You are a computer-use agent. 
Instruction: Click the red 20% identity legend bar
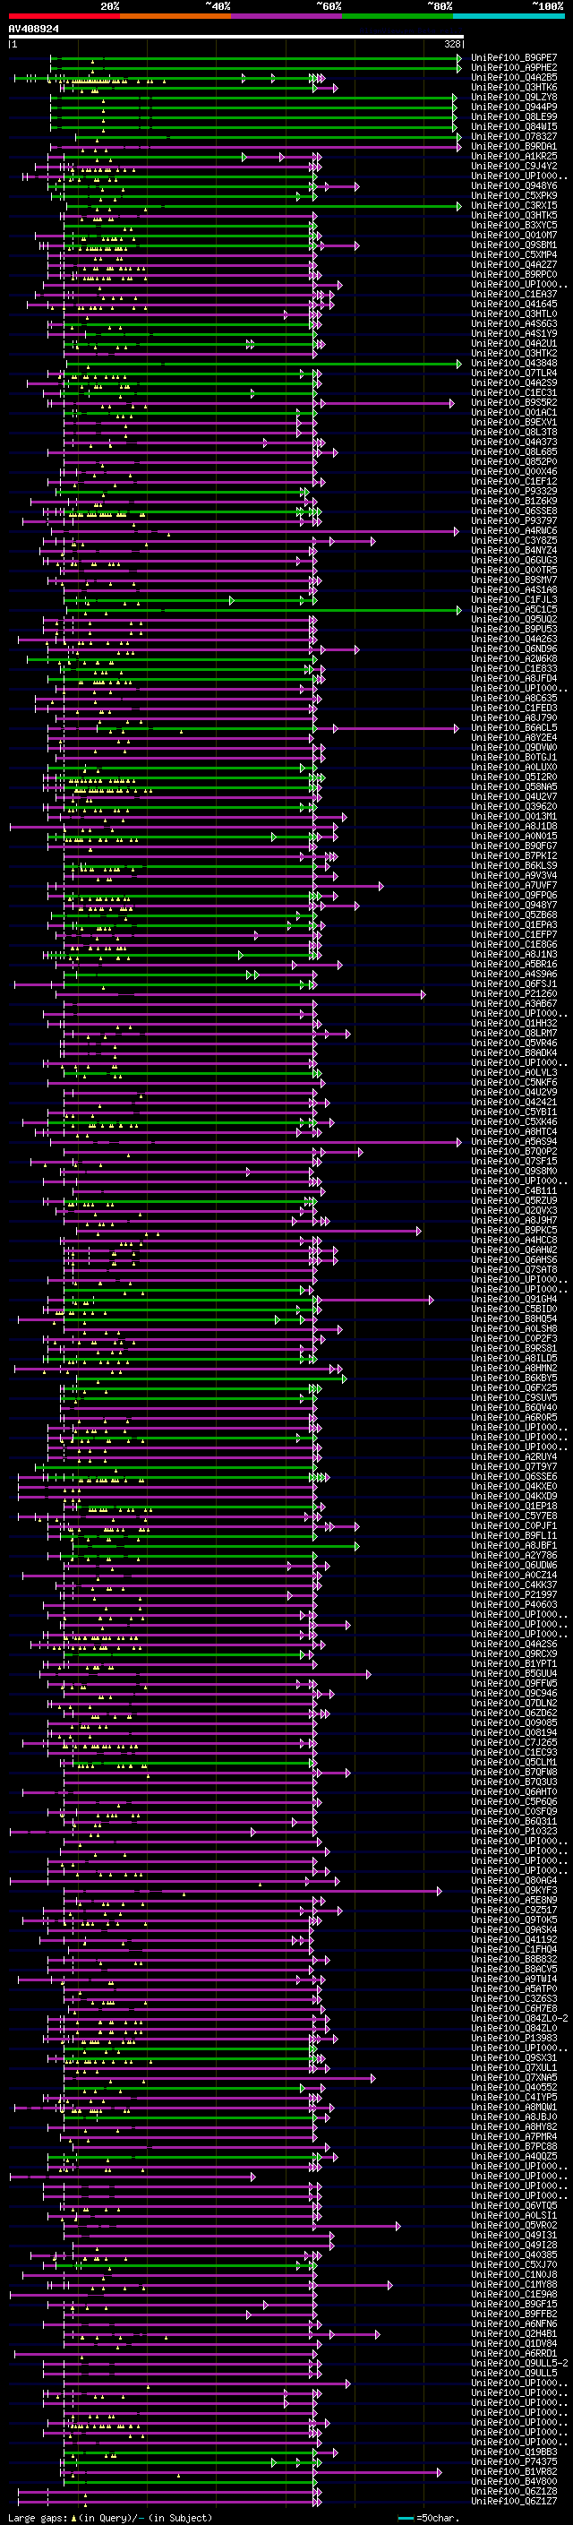pos(64,16)
